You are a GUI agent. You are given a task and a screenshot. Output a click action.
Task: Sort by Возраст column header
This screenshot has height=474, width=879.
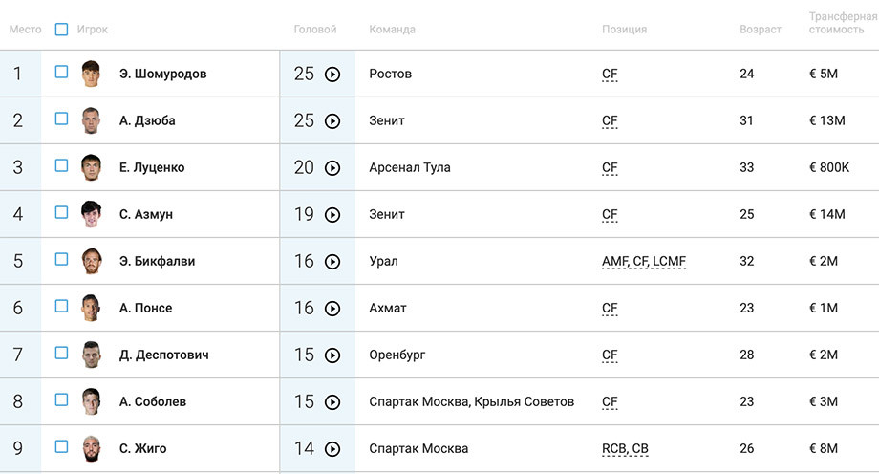[761, 30]
